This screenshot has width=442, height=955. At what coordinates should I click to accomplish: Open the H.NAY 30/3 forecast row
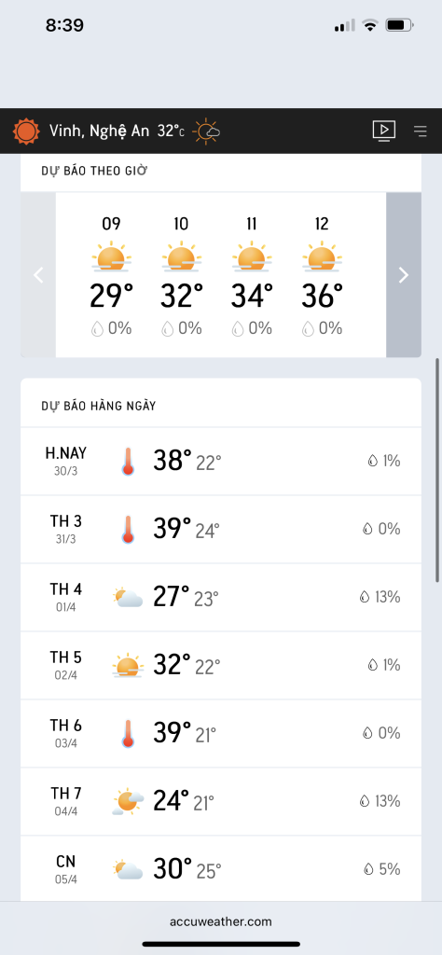tap(221, 461)
